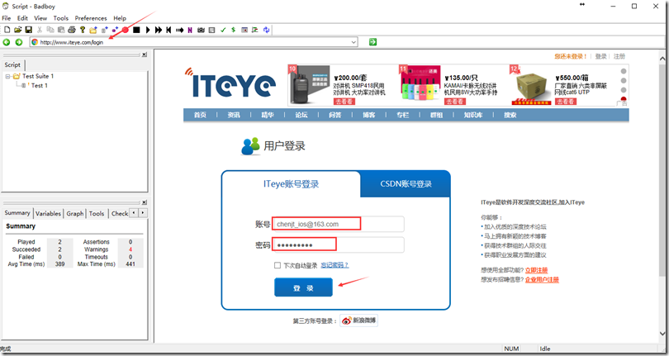Toggle Navigation mode with the purple N
Screen dimensions: 669x356
190,30
